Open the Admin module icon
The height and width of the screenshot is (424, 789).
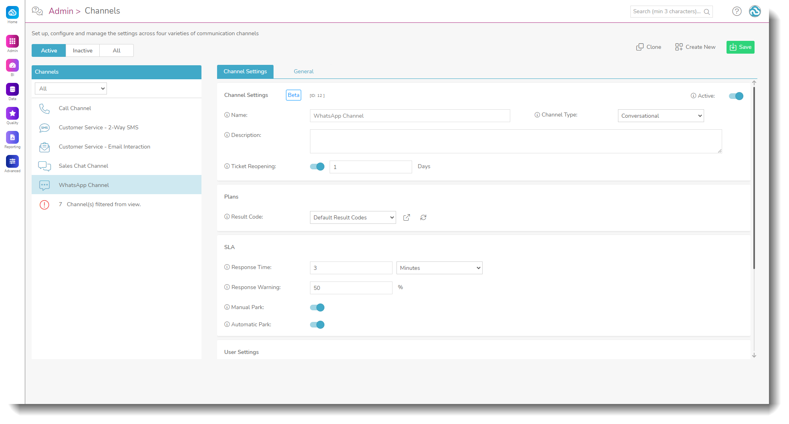point(12,41)
